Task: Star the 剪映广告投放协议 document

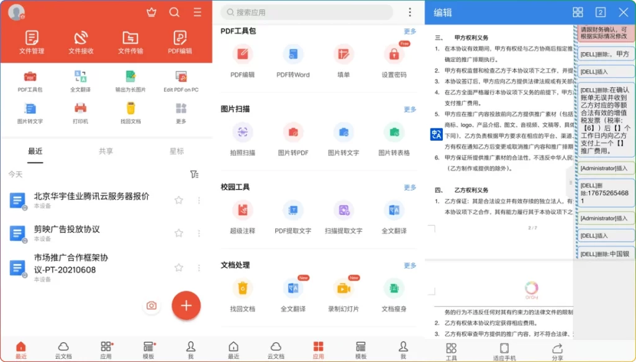Action: (x=179, y=233)
